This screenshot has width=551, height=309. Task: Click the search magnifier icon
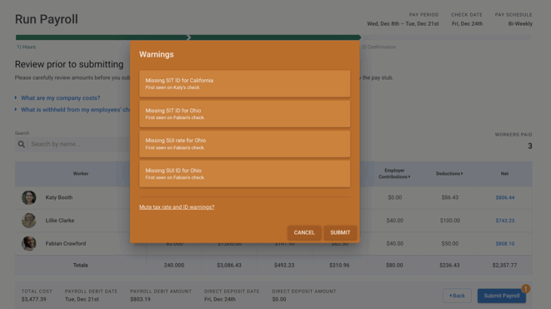21,144
